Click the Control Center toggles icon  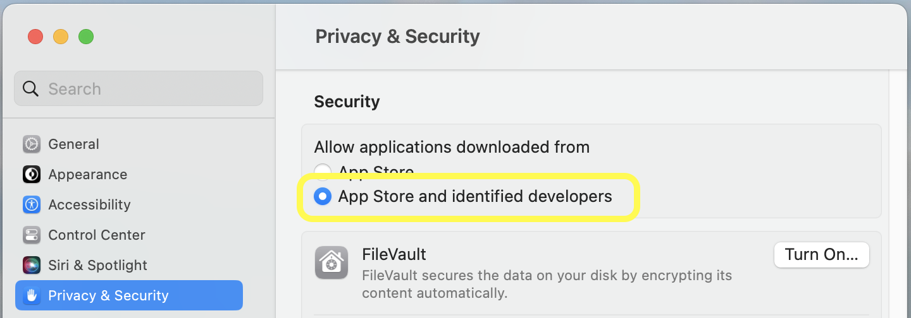(x=32, y=235)
